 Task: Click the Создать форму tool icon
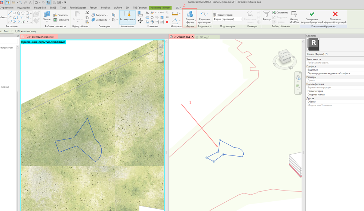(190, 14)
